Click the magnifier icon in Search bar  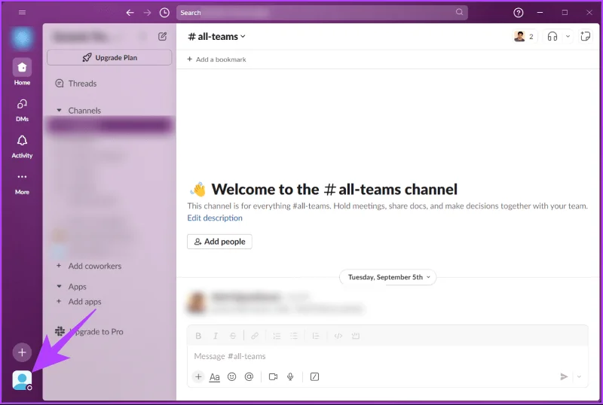pos(459,12)
